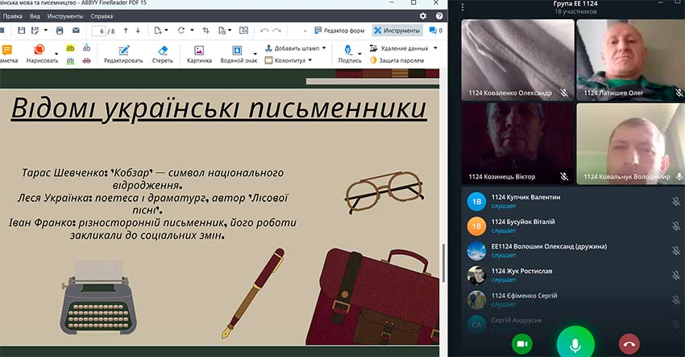The width and height of the screenshot is (685, 357).
Task: Click the yellow text highlight swatch
Action: 70,48
